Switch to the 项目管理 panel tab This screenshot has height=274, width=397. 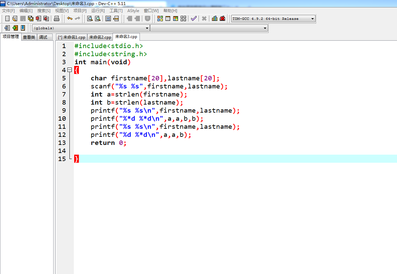(11, 37)
